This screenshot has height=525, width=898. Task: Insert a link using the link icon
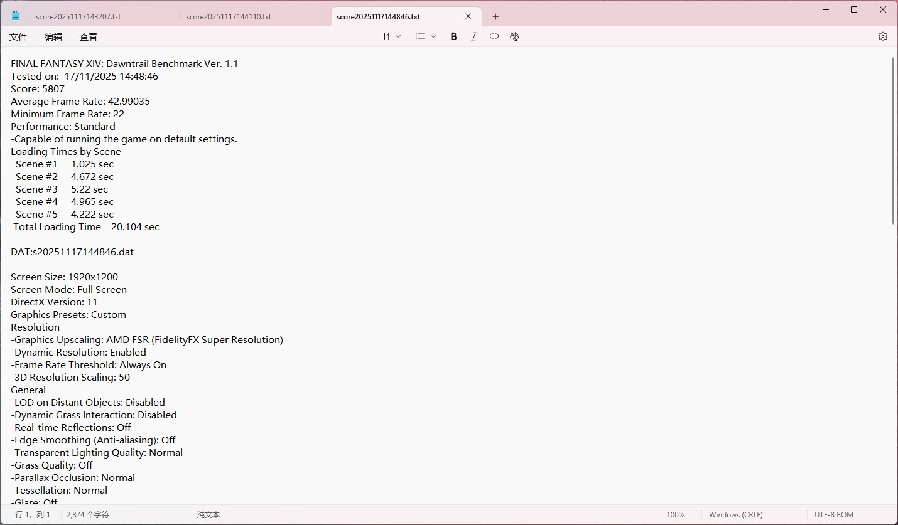click(494, 36)
